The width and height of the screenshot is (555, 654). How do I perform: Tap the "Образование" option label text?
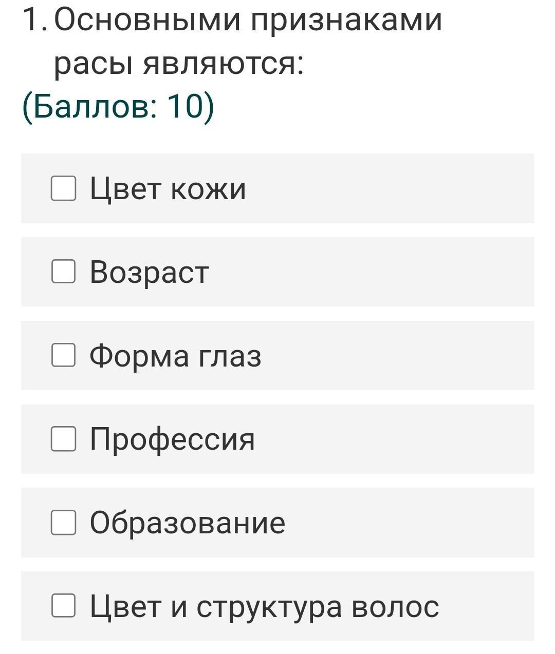[x=187, y=523]
